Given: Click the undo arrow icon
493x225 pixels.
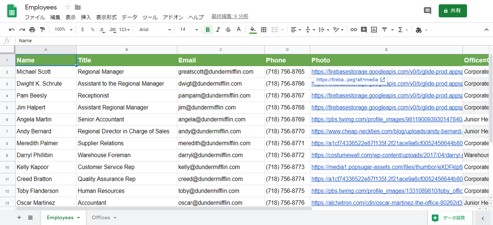Looking at the screenshot, I should click(12, 30).
